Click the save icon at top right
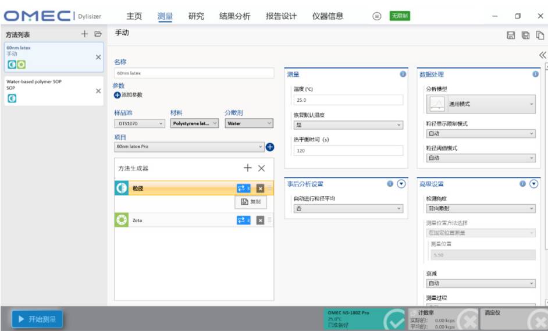The height and width of the screenshot is (331, 548). click(511, 36)
